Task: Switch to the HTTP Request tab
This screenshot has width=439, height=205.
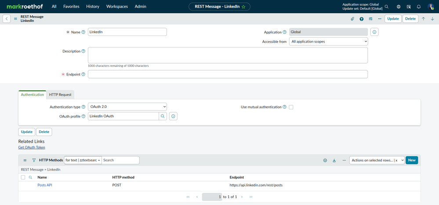Action: pos(60,94)
